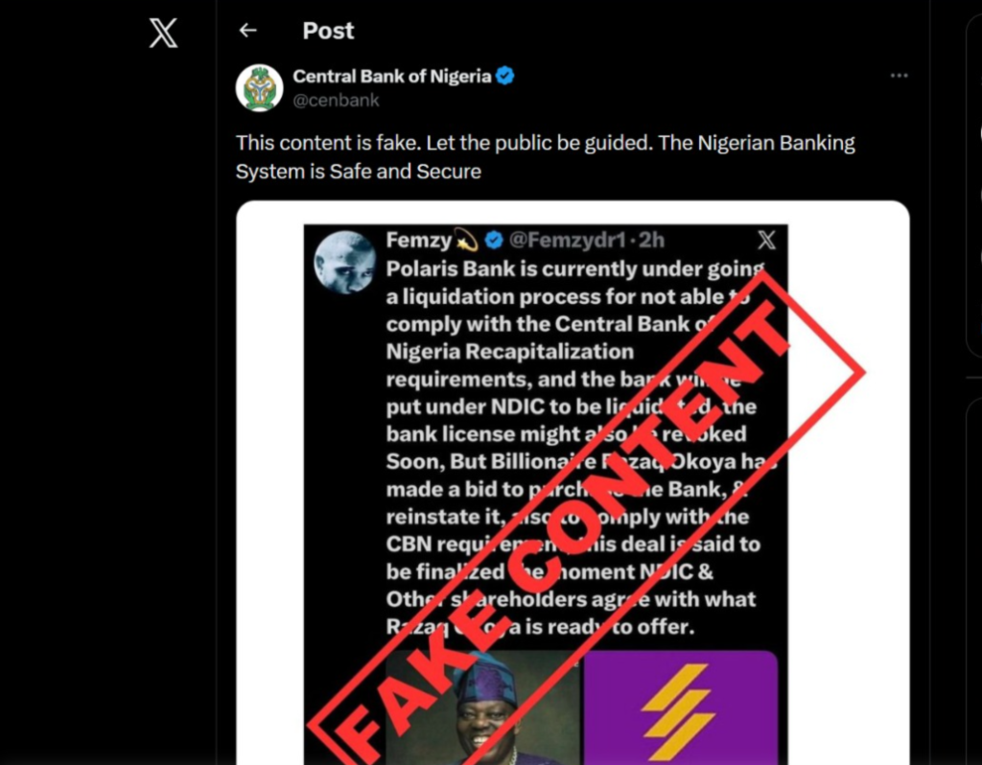The image size is (982, 765).
Task: Go back using the left arrow
Action: click(x=247, y=31)
